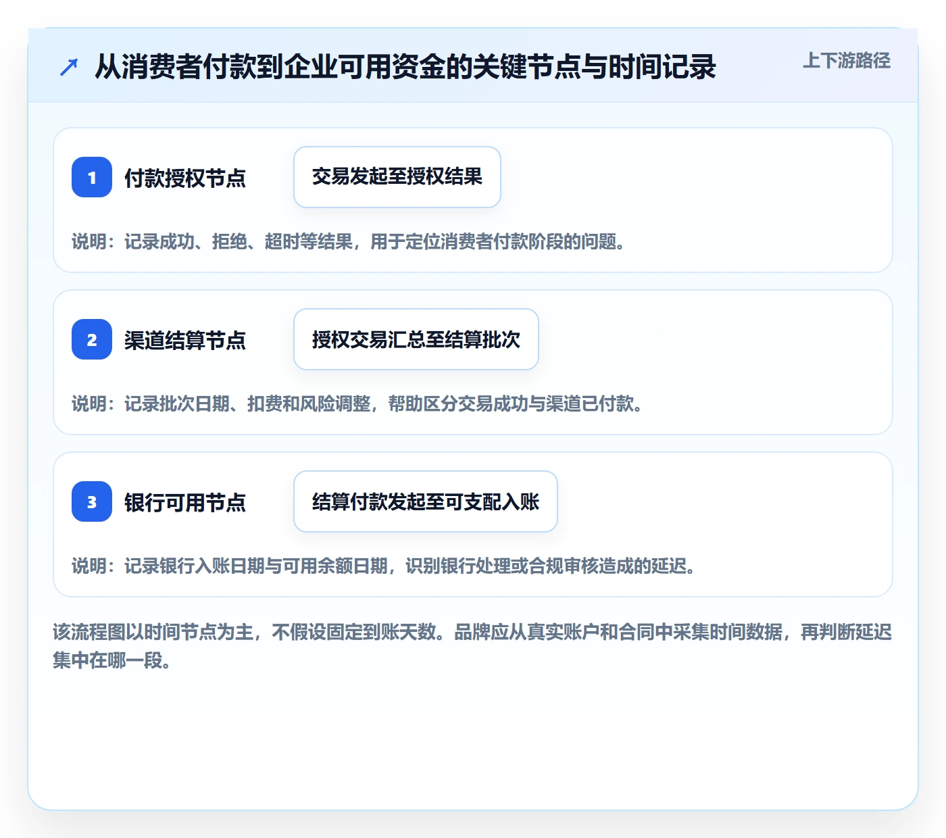Click the number 1 step badge
This screenshot has height=838, width=946.
click(92, 177)
